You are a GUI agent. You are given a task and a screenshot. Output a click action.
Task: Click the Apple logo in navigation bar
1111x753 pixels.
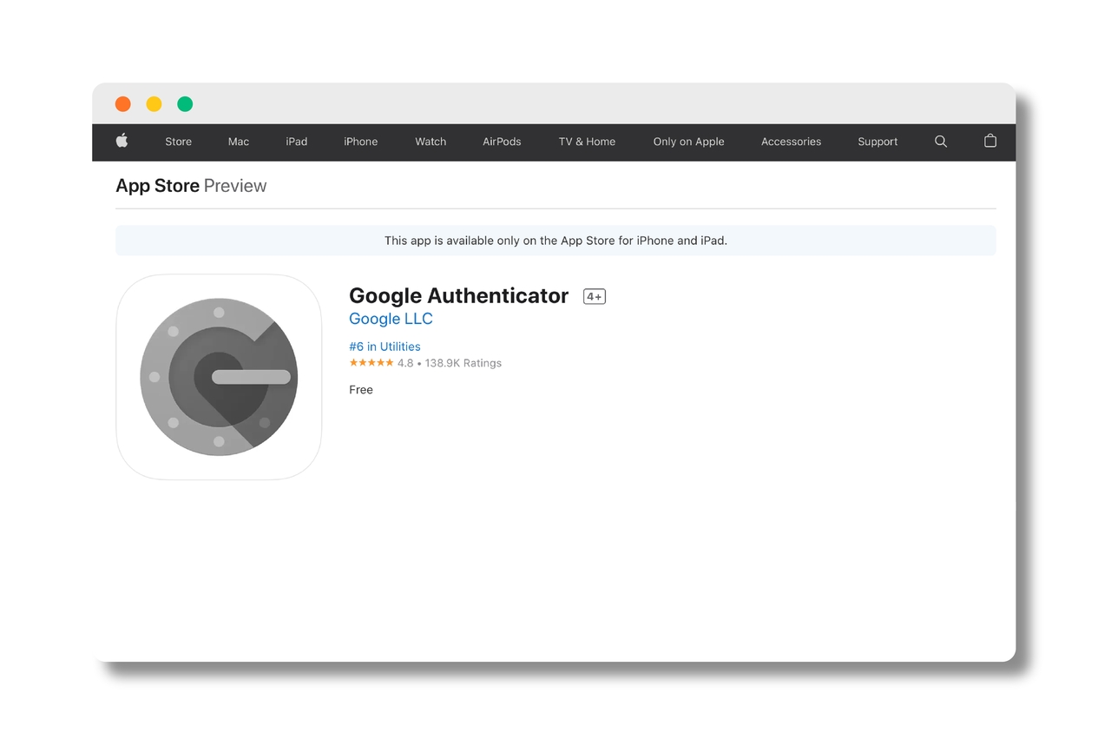[122, 141]
